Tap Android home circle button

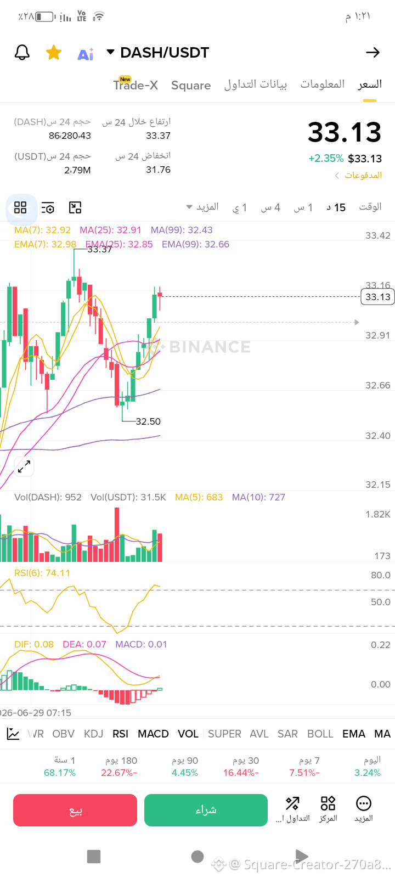[198, 856]
